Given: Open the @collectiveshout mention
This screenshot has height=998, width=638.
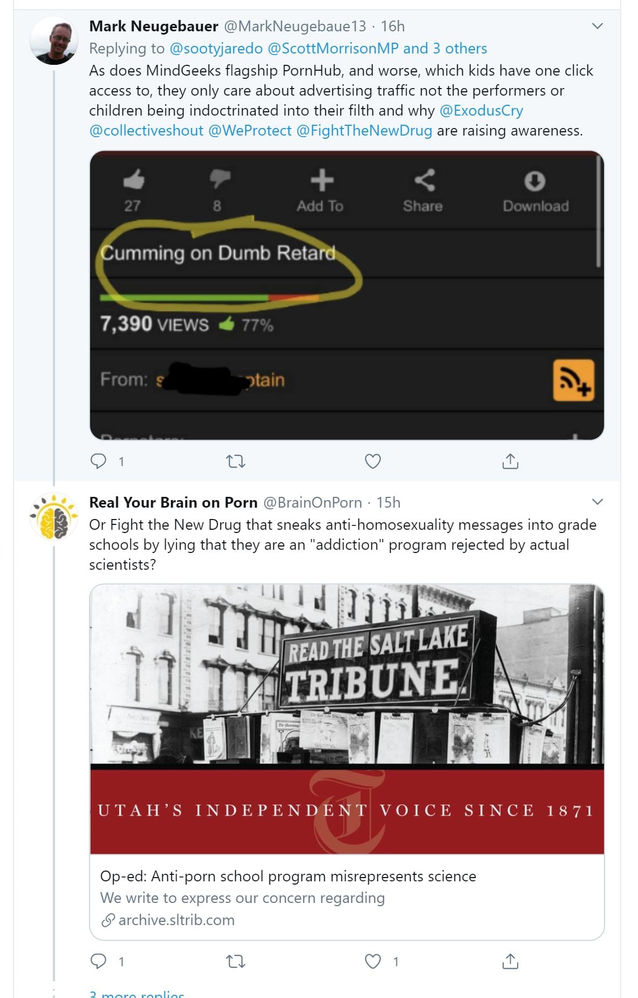Looking at the screenshot, I should click(x=146, y=131).
